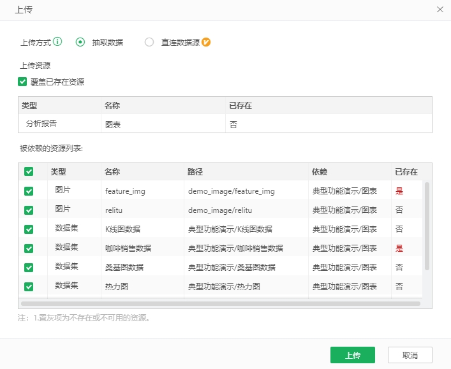Image resolution: width=451 pixels, height=369 pixels.
Task: Click the green 上传 button
Action: pyautogui.click(x=352, y=355)
